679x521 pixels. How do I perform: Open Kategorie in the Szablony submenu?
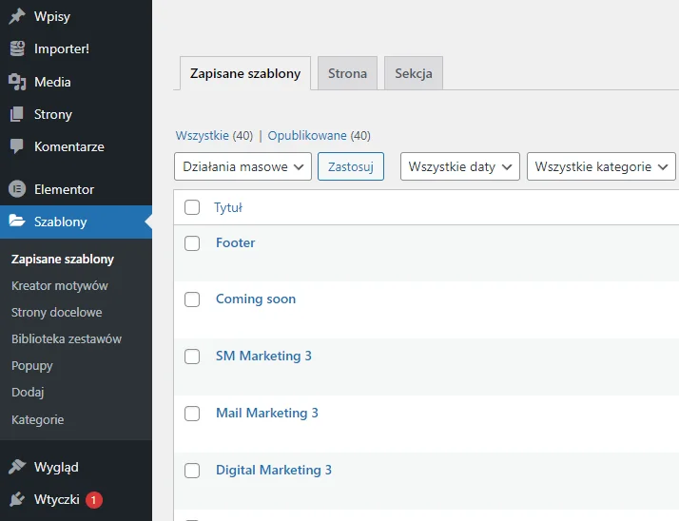(38, 419)
